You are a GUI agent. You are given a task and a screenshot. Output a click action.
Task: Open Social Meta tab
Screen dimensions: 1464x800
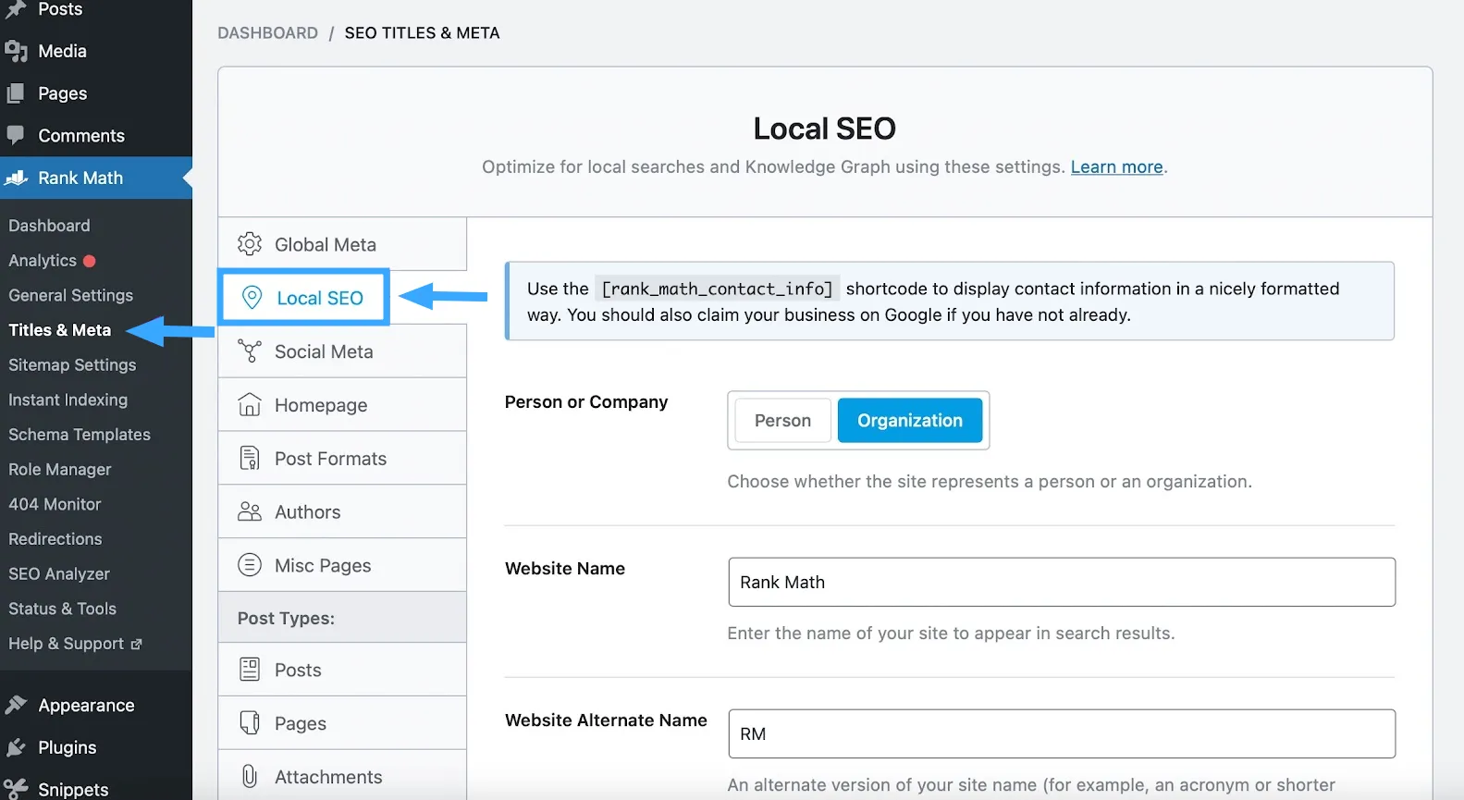pyautogui.click(x=342, y=351)
